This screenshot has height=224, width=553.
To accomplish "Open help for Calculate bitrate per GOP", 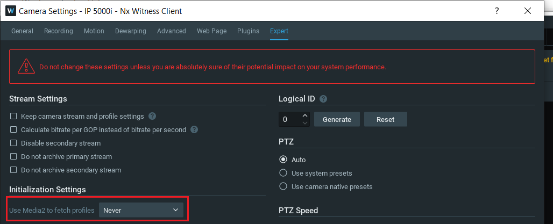I will click(194, 129).
